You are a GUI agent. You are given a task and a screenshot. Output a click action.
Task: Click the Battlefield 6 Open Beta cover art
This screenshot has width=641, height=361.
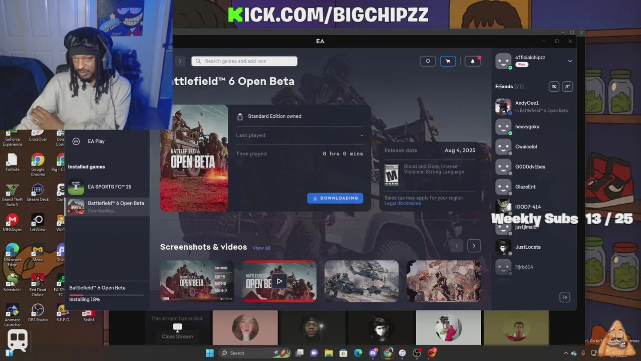coord(194,158)
